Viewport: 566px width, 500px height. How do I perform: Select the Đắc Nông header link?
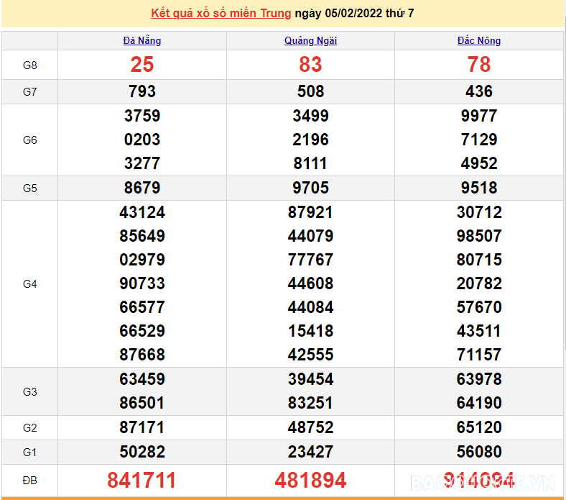coord(479,41)
